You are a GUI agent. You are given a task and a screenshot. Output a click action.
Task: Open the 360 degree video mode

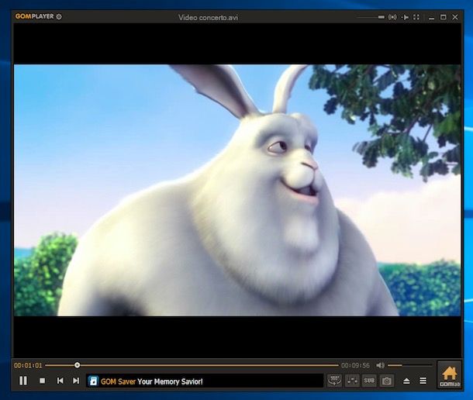tap(334, 381)
